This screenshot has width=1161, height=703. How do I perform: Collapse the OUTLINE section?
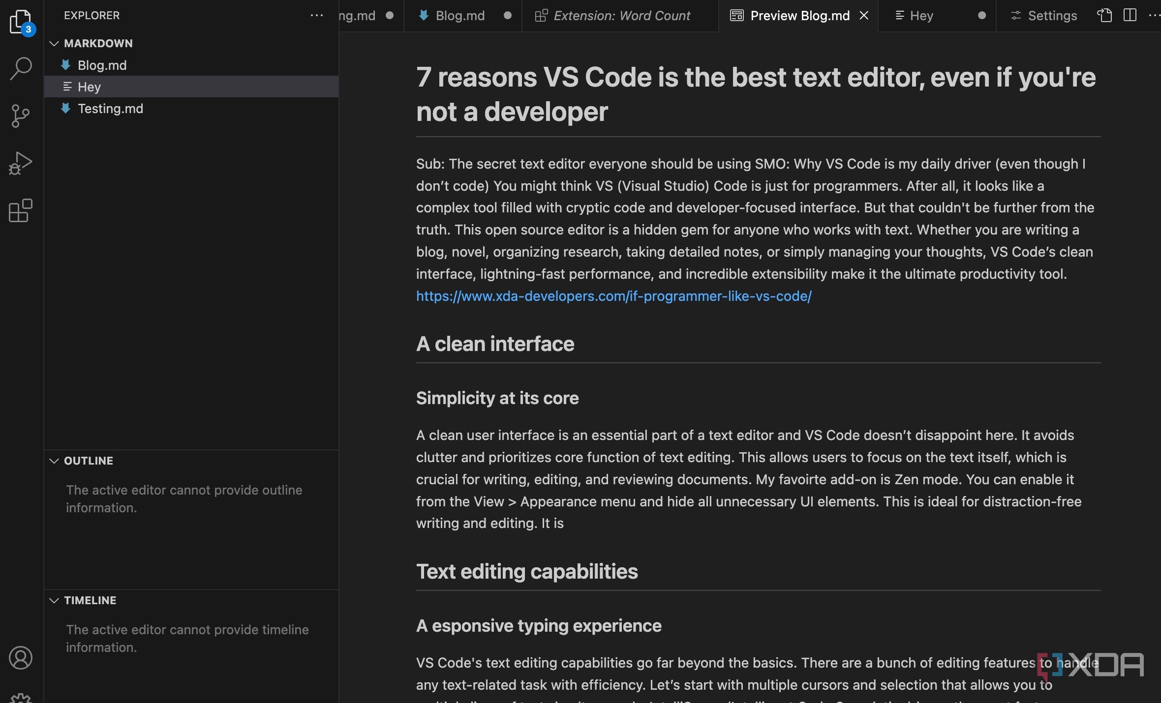point(54,461)
